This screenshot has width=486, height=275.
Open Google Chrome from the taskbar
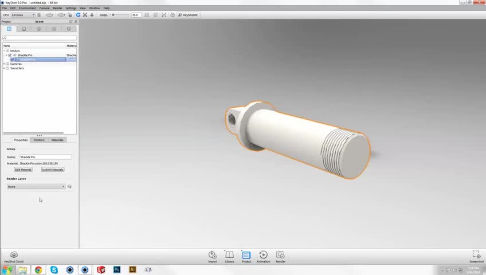[38, 270]
